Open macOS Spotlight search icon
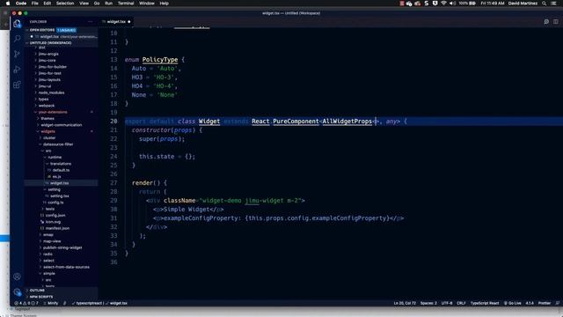Screen dimensions: 563x317 coord(544,4)
